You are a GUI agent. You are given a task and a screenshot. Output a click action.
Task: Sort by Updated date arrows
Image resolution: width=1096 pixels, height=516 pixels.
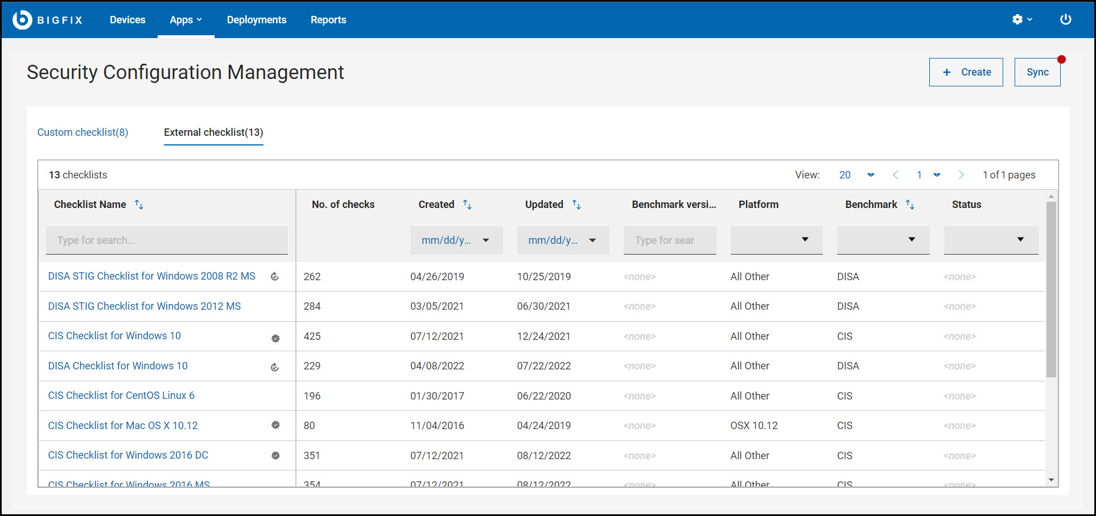576,205
